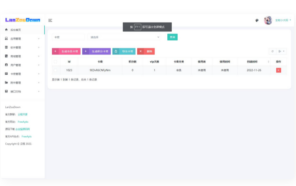The width and height of the screenshot is (296, 186).
Task: Open the username dropdown next to avatar
Action: pos(283,20)
